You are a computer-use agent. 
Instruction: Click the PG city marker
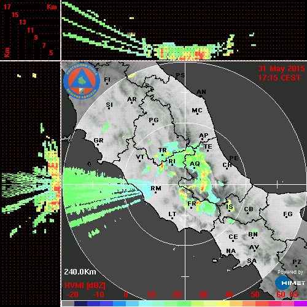153,124
